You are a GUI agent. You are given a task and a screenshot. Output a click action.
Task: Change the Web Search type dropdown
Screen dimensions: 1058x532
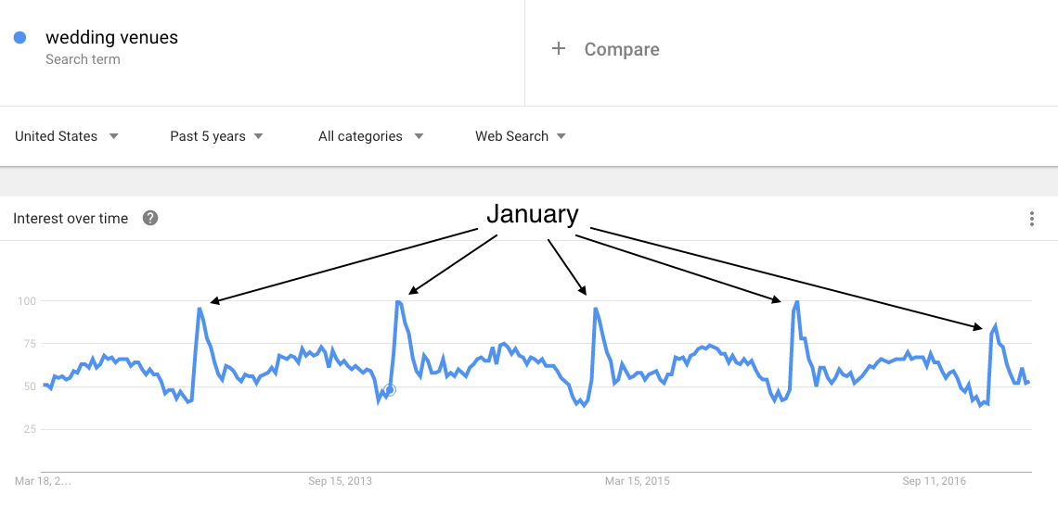pyautogui.click(x=521, y=136)
